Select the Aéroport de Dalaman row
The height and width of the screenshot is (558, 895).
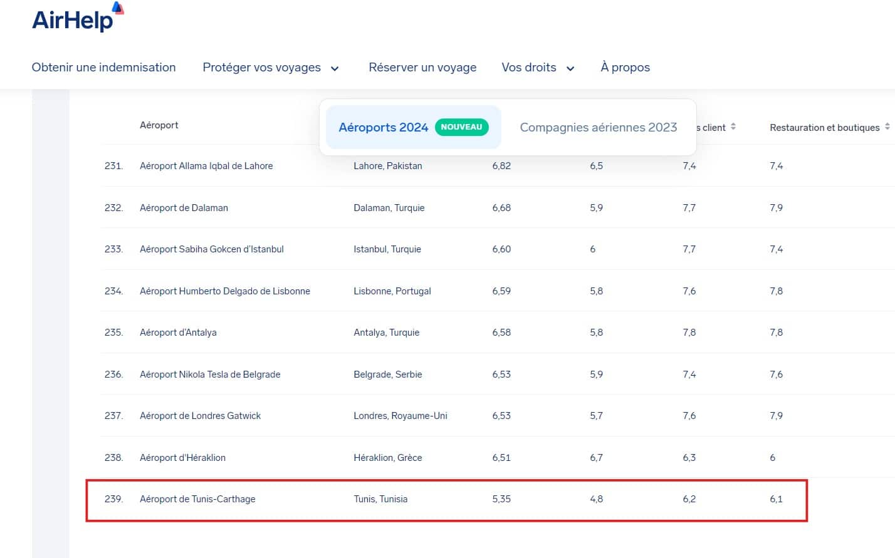tap(184, 207)
